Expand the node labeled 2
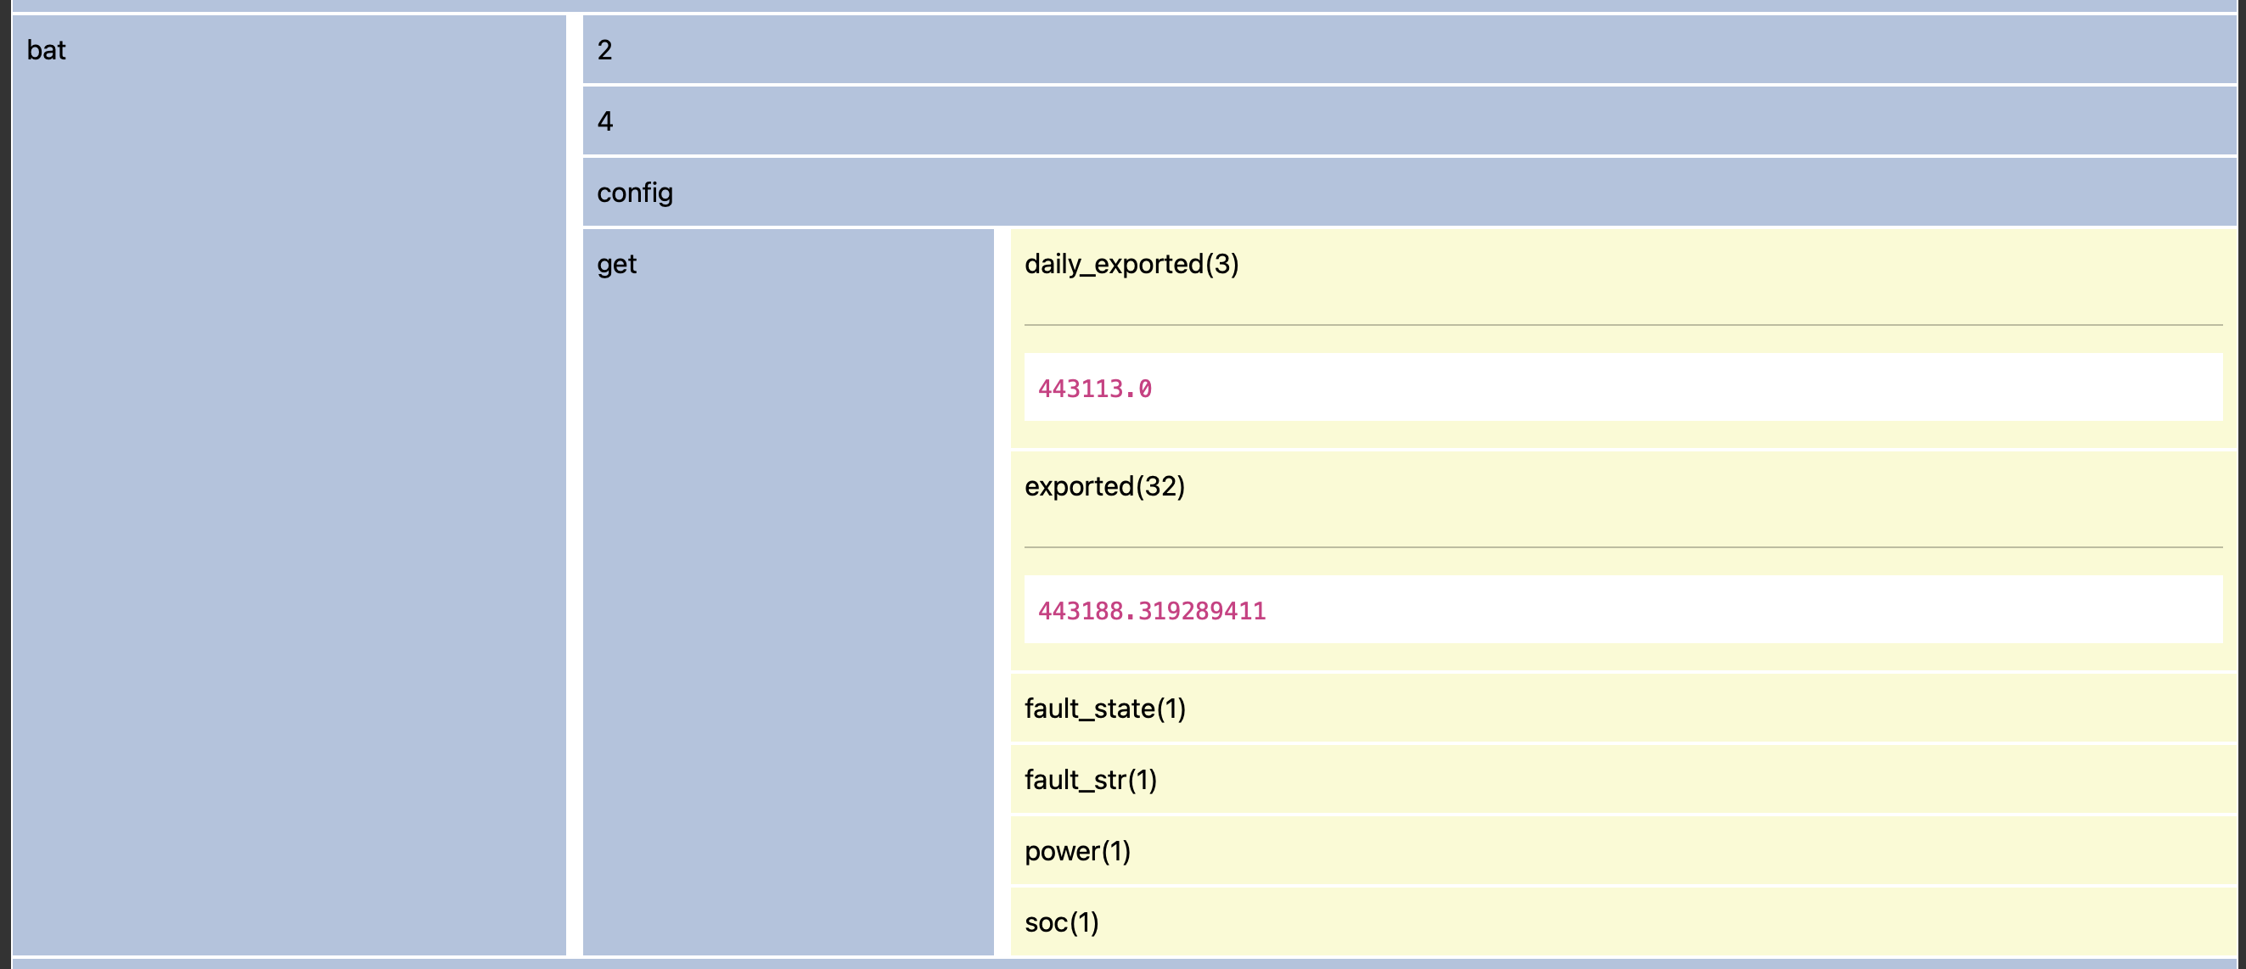 click(x=604, y=51)
